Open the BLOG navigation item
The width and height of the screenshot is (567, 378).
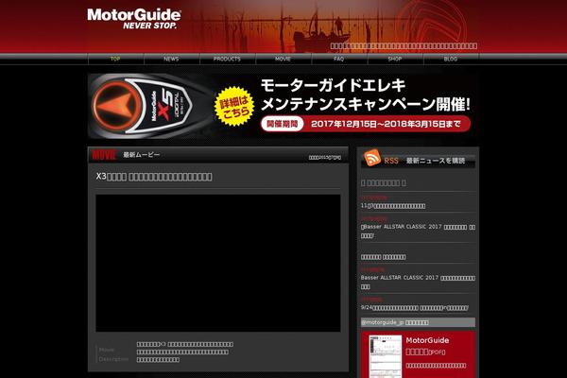pos(451,59)
